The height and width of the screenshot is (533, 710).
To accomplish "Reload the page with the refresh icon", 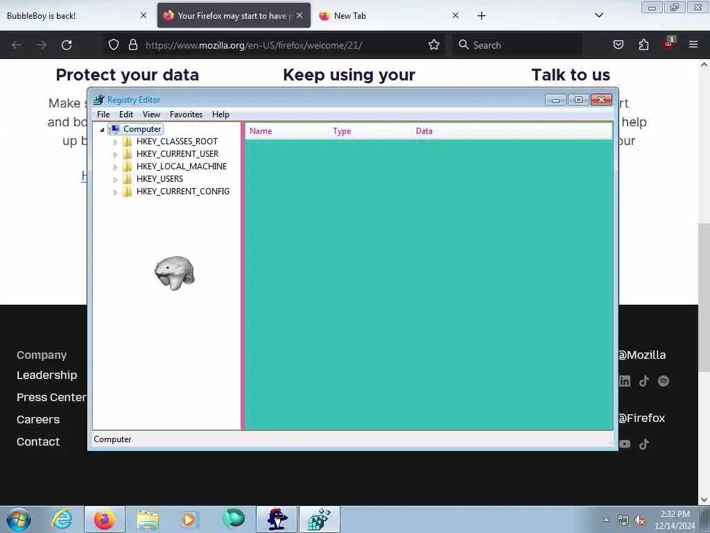I will pos(67,45).
